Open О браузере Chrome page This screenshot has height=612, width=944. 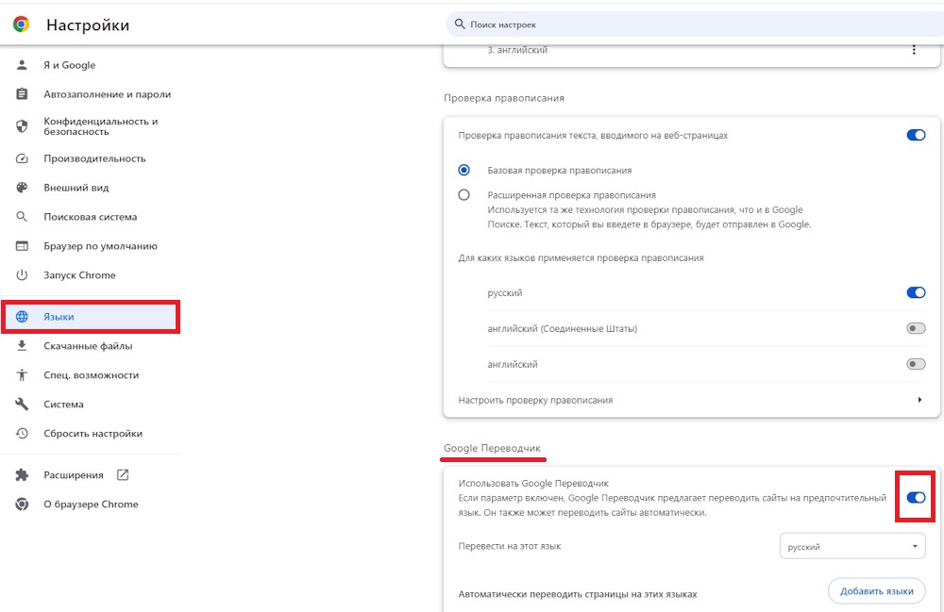(91, 504)
